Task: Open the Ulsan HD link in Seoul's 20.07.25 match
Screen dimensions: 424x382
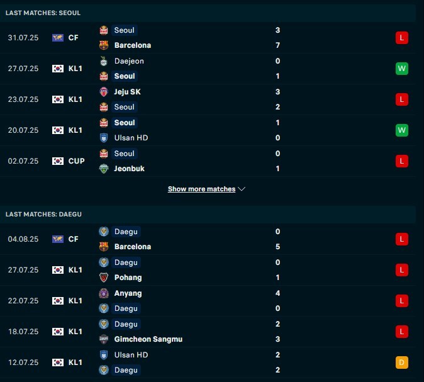Action: click(x=131, y=138)
